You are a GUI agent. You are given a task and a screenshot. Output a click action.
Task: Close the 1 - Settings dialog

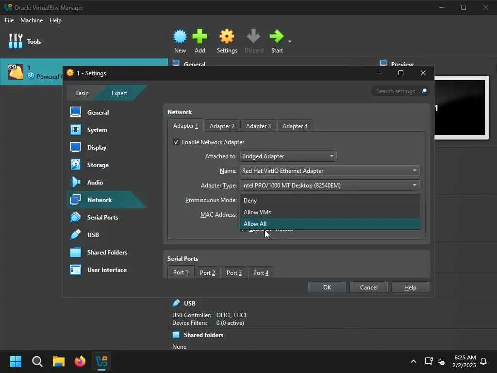423,73
